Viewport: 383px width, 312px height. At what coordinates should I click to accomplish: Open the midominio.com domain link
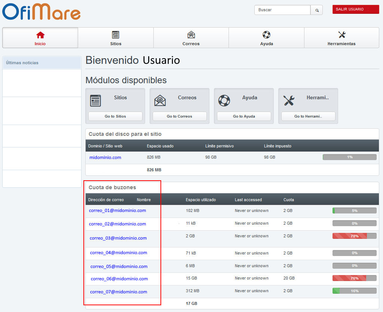coord(105,157)
